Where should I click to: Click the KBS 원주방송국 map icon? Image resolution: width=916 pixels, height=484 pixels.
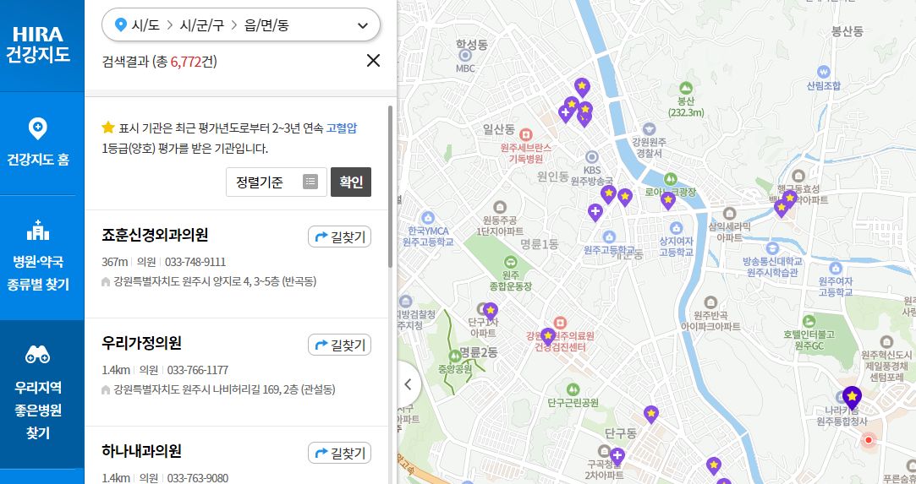[592, 157]
